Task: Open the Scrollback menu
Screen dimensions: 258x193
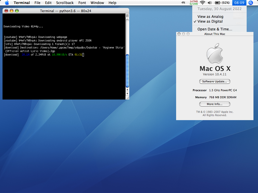Action: (65, 3)
